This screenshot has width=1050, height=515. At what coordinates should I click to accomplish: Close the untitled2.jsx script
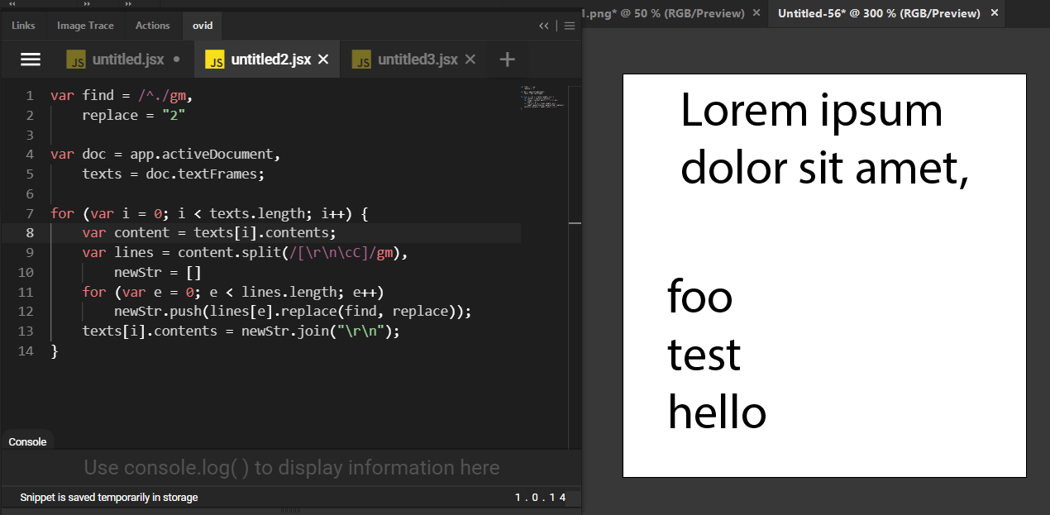(x=323, y=59)
